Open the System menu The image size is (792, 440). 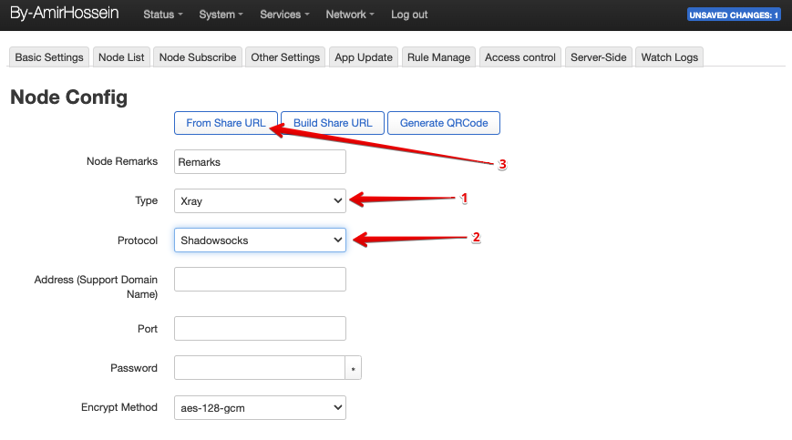[221, 15]
